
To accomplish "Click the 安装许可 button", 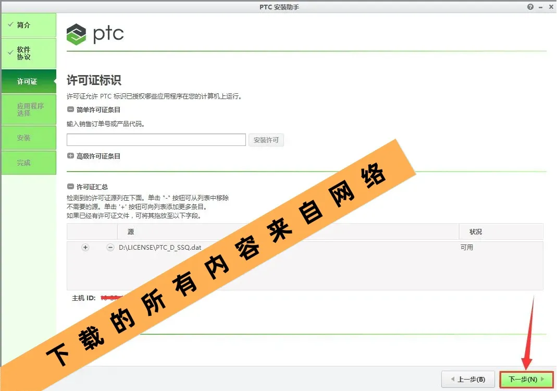I will point(266,140).
